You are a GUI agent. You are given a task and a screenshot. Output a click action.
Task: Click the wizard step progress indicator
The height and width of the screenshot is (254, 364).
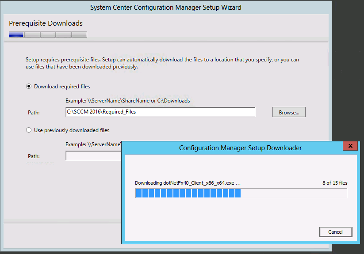(48, 34)
